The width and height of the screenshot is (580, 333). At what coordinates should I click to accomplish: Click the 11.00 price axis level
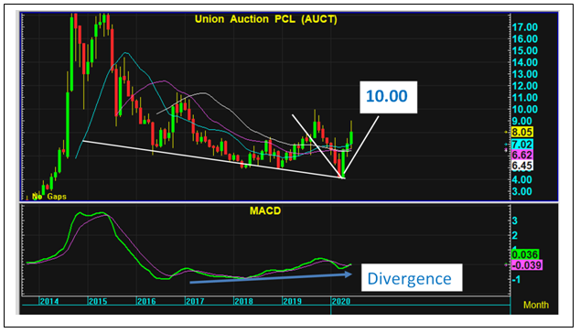pyautogui.click(x=525, y=98)
